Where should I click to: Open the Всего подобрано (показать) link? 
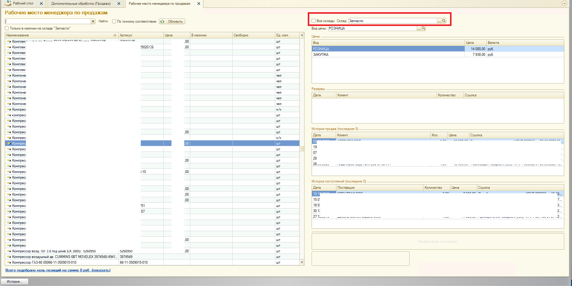(x=58, y=270)
